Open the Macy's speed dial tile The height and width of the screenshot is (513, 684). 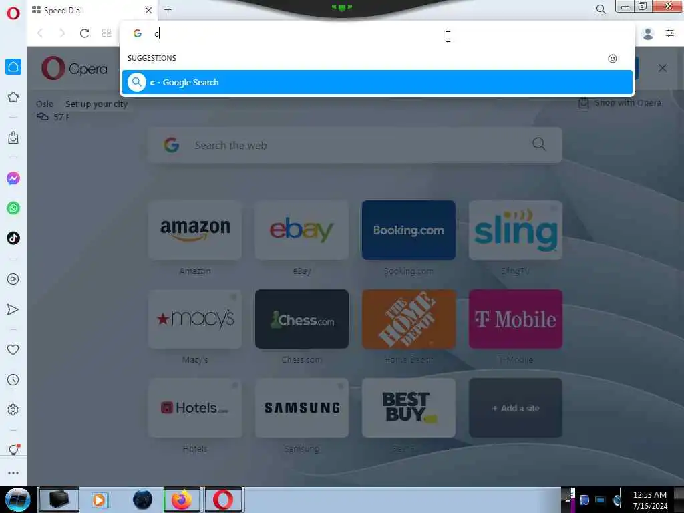195,319
